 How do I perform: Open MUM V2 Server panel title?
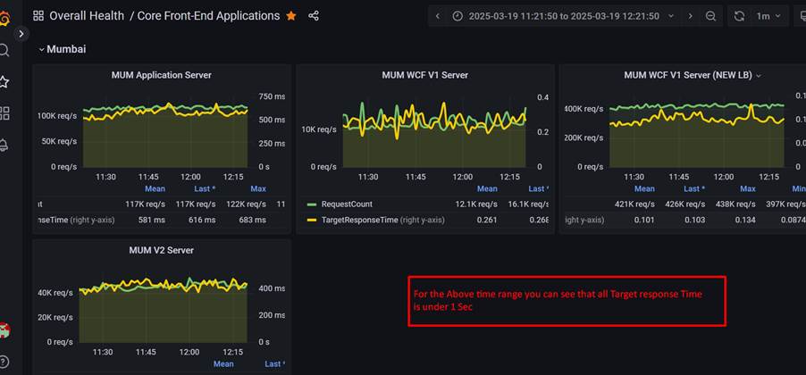(162, 250)
